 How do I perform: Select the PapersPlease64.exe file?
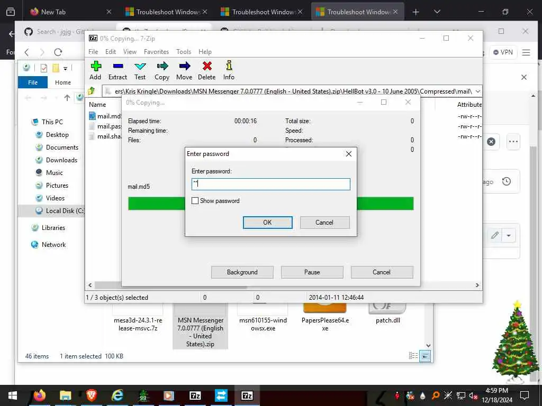pos(325,317)
